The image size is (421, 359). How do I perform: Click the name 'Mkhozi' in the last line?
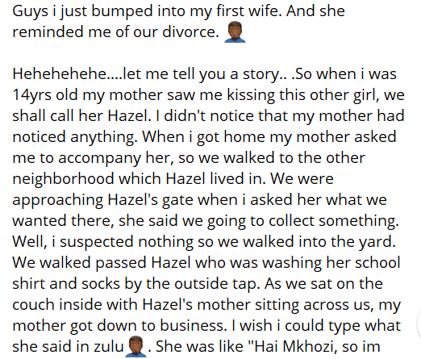tap(308, 346)
